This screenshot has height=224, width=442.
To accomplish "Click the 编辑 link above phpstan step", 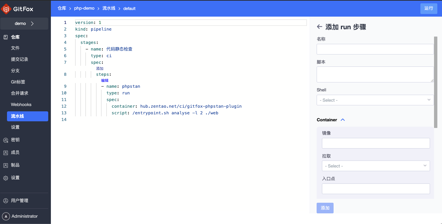I will pos(105,80).
